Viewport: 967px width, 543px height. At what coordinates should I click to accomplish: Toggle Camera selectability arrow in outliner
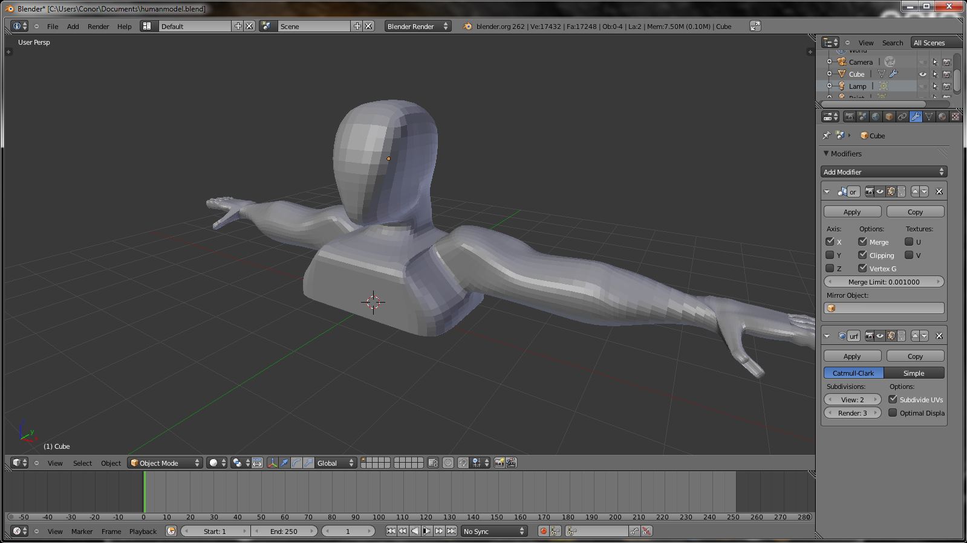pos(935,62)
